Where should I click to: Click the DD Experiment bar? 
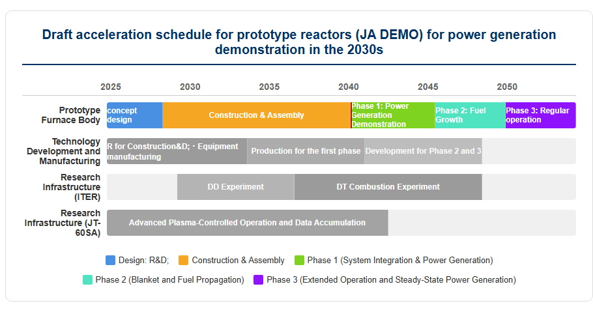tap(236, 187)
